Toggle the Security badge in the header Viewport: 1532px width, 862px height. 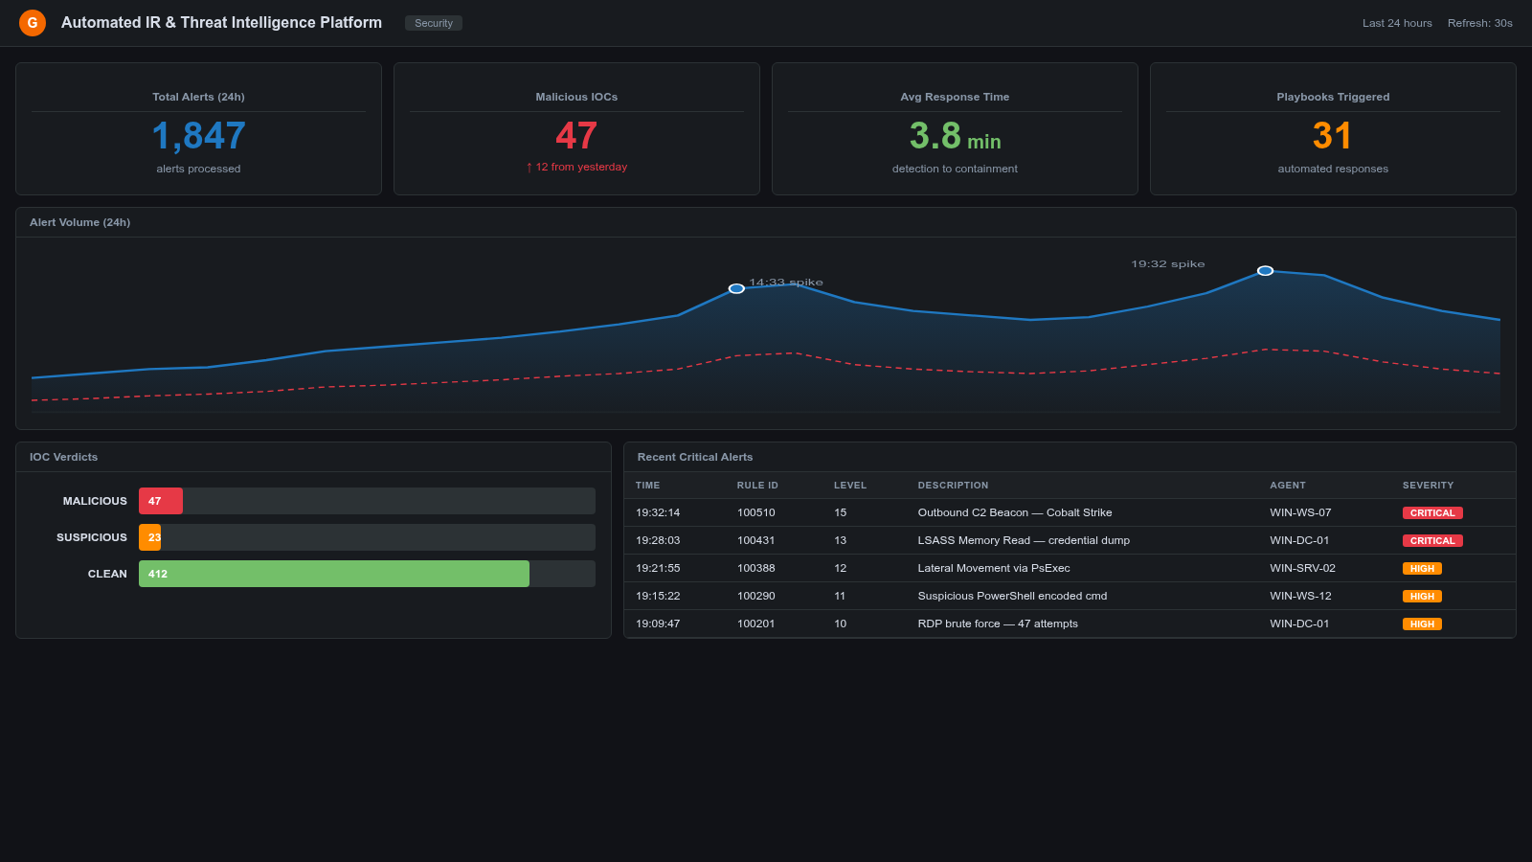pyautogui.click(x=433, y=22)
